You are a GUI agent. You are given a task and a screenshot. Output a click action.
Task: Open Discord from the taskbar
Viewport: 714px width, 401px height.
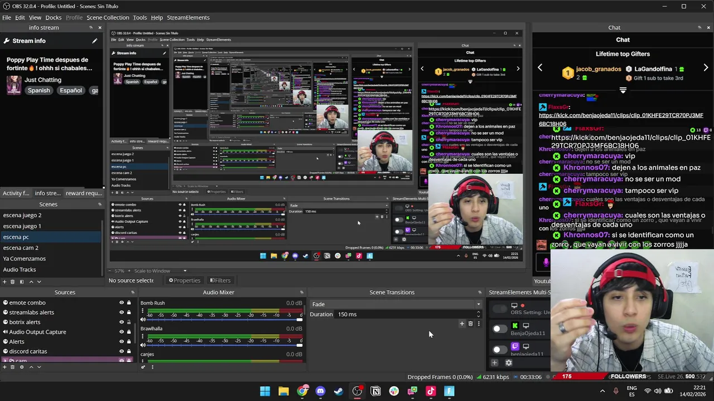pos(320,392)
